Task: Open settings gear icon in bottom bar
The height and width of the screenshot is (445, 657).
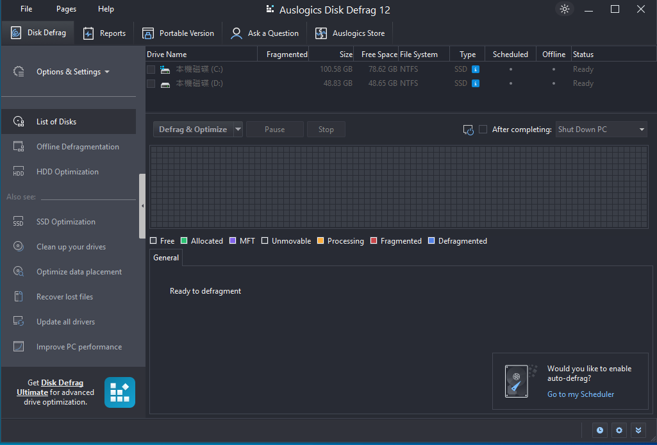Action: pos(619,430)
